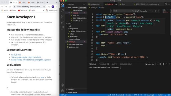This screenshot has height=96, width=171.
Task: Click the feedback icon in status bar
Action: coord(165,95)
